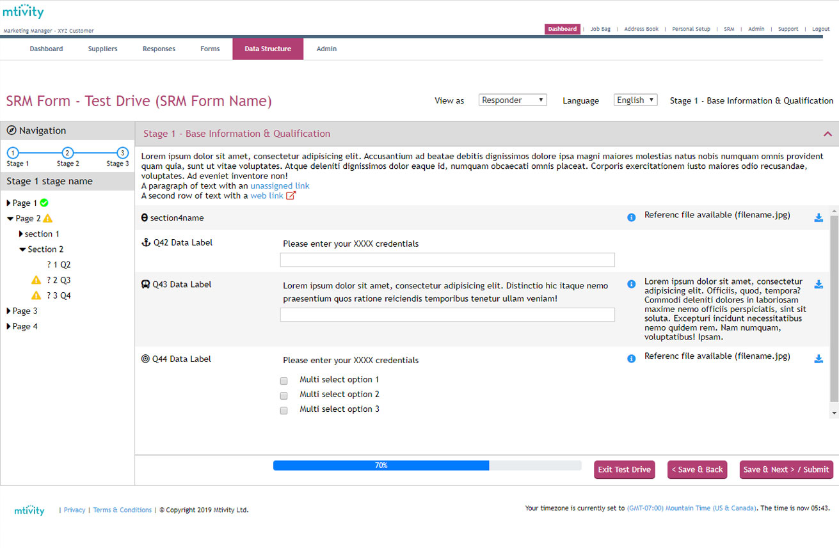839x548 pixels.
Task: Download the Q43 reference file
Action: tap(819, 285)
